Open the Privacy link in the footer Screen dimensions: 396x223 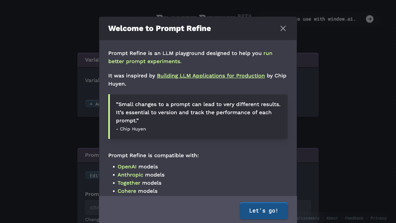[x=378, y=218]
